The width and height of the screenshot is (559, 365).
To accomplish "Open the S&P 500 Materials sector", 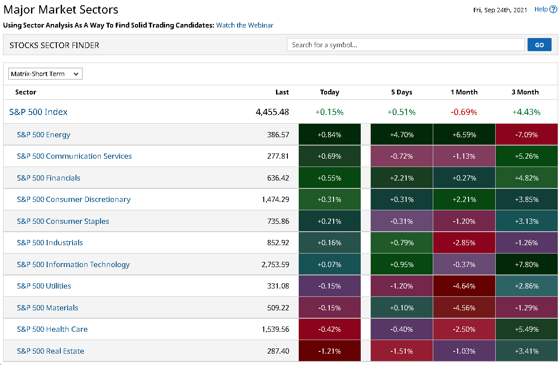I will click(x=48, y=308).
